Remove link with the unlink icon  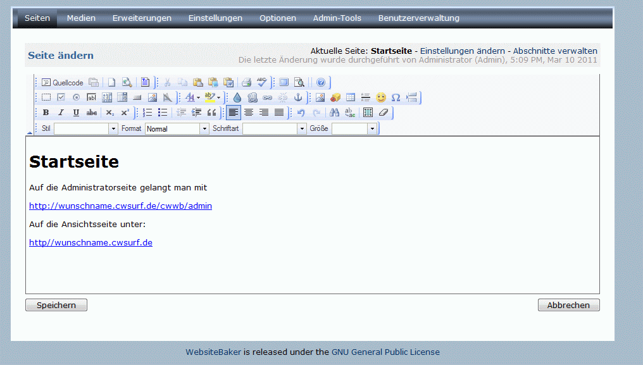(x=282, y=97)
